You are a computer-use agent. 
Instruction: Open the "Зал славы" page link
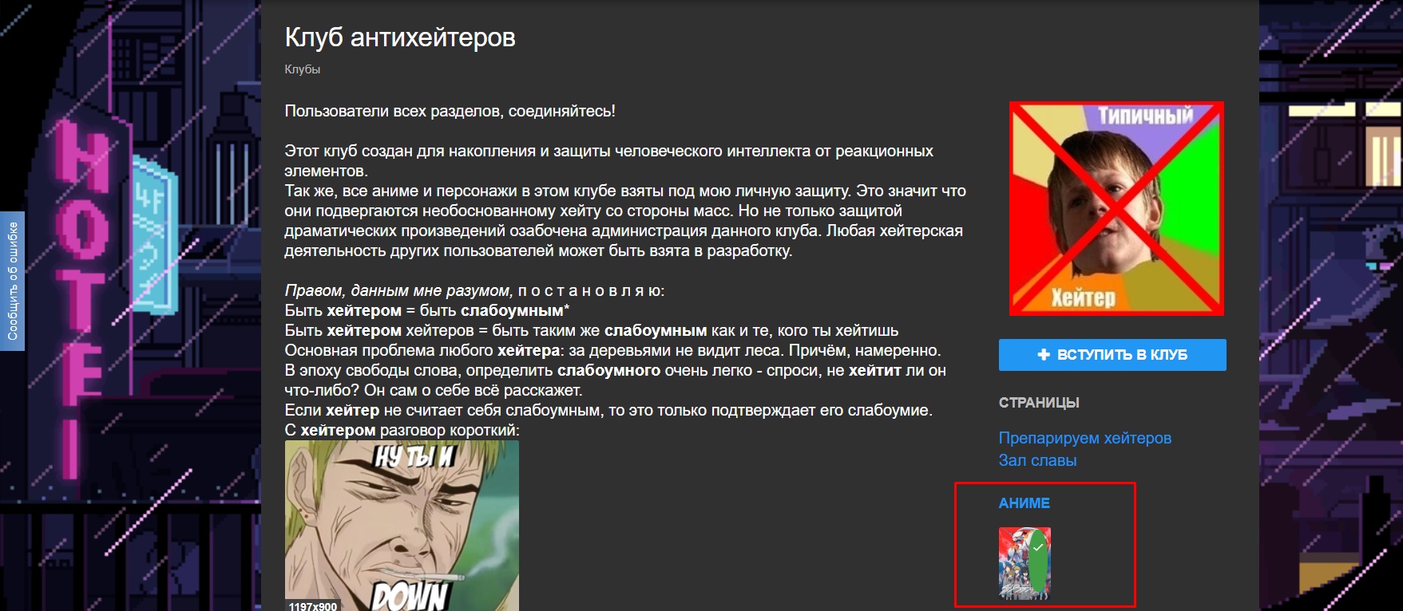click(x=1037, y=460)
